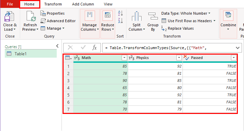
Task: Expand the Manage dropdown arrow
Action: click(x=63, y=28)
